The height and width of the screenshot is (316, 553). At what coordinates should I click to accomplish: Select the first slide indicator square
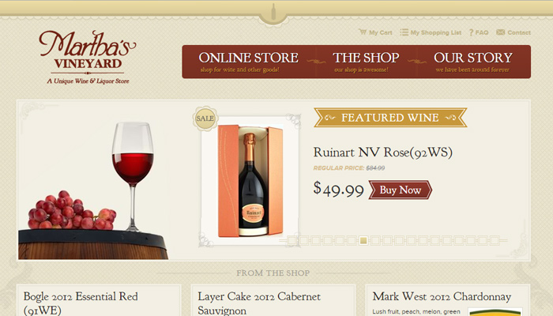point(292,240)
